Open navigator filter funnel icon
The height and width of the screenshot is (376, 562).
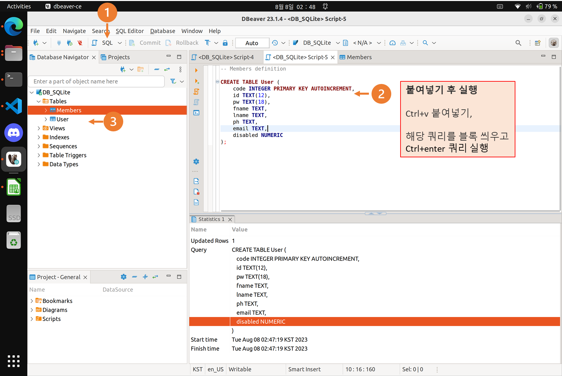[173, 81]
